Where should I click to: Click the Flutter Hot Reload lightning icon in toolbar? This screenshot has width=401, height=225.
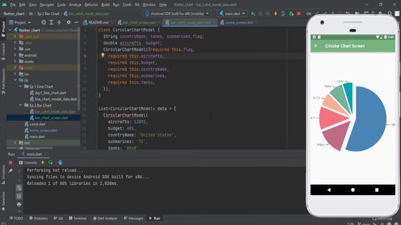tap(276, 14)
